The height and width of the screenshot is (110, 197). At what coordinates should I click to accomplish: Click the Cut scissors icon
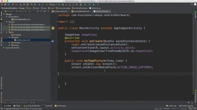(x=21, y=5)
